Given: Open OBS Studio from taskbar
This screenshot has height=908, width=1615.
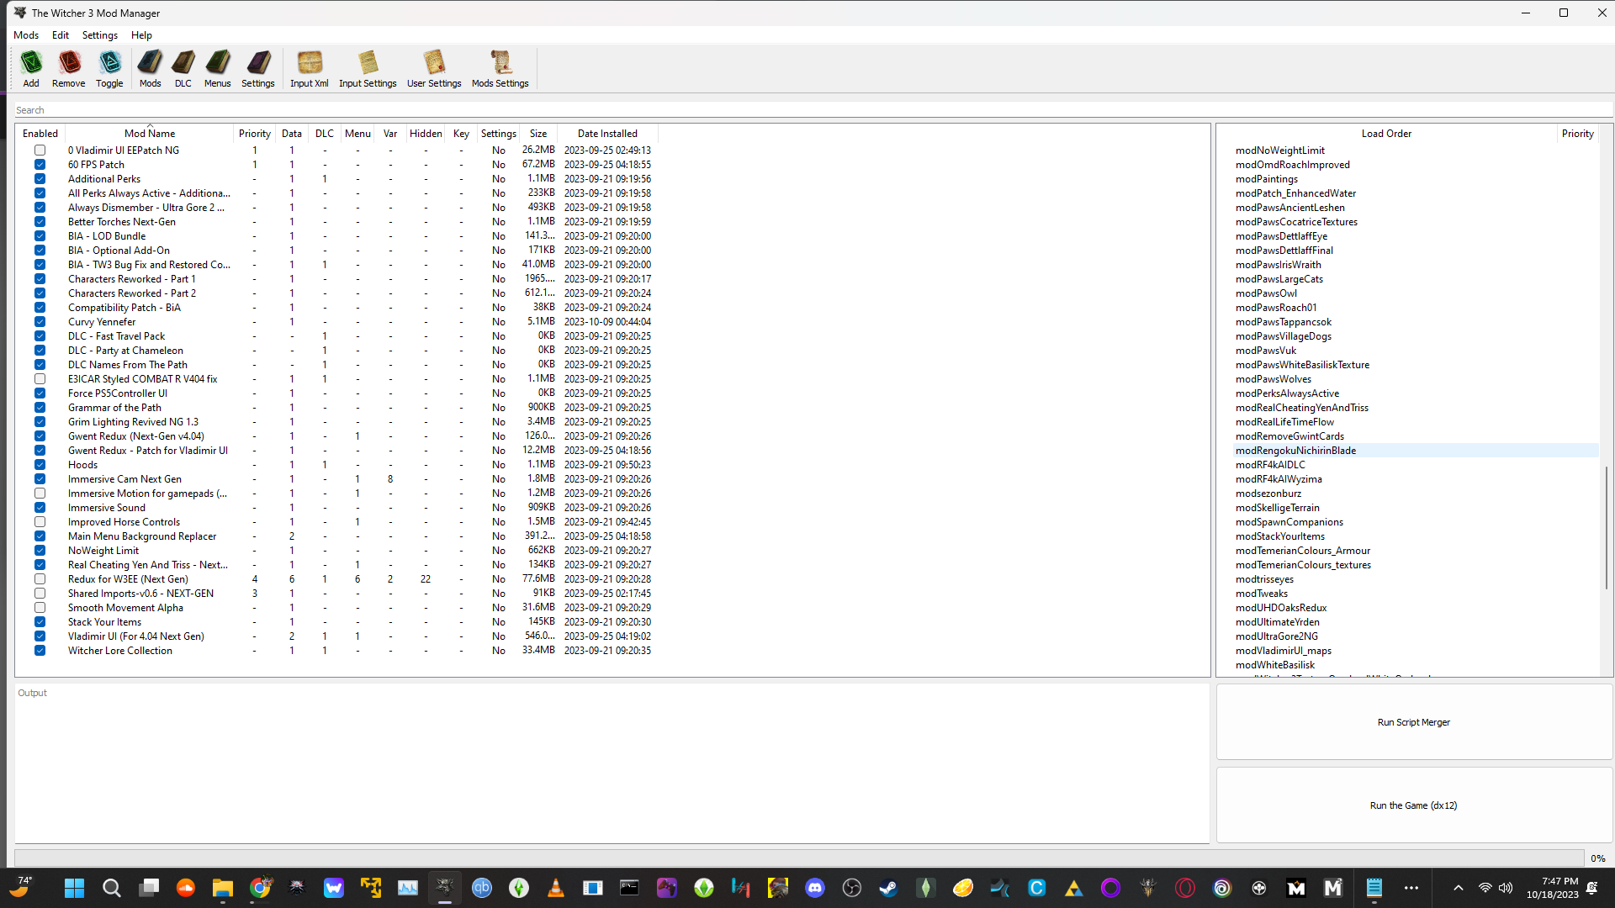Looking at the screenshot, I should pos(852,888).
